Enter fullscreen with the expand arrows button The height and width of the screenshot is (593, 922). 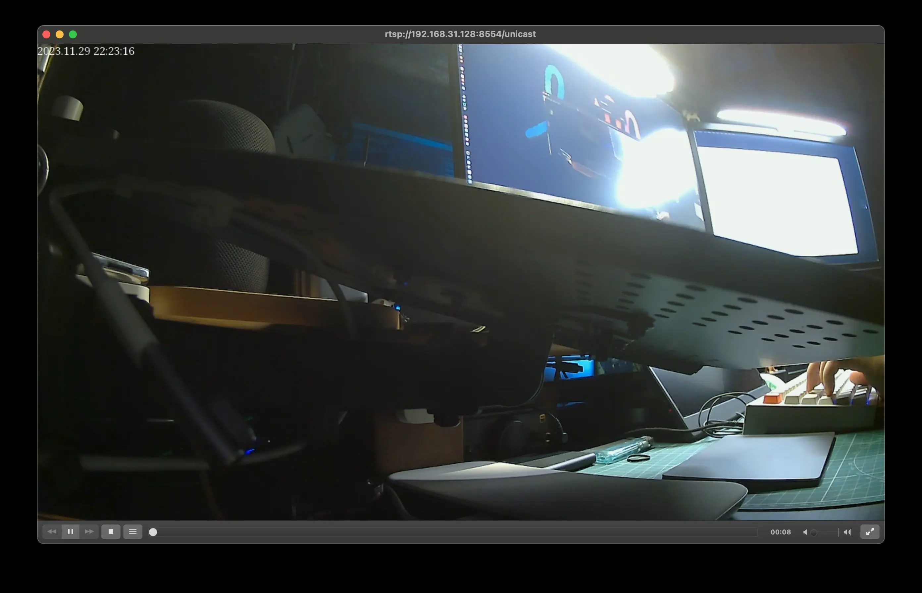(870, 532)
